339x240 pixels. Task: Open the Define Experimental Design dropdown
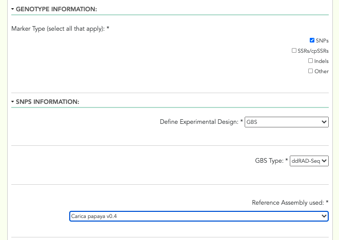point(287,122)
